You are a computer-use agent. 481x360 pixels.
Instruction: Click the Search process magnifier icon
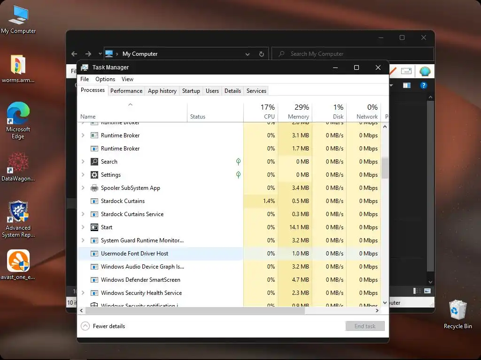coord(94,162)
